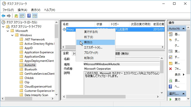The image size is (191, 107).
Task: Click the enable all tasks history icon
Action: [x=170, y=57]
